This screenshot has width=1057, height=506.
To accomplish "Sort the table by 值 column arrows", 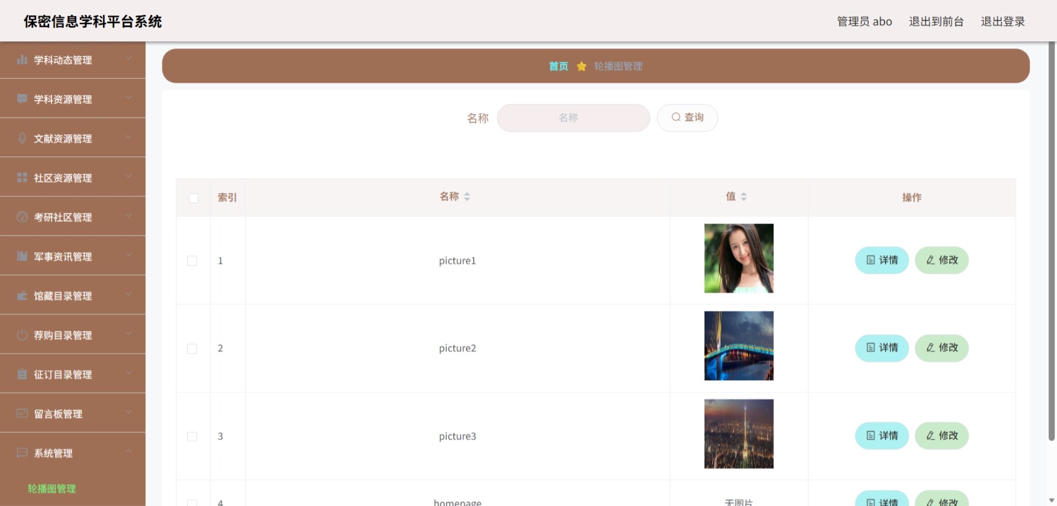I will (x=743, y=197).
